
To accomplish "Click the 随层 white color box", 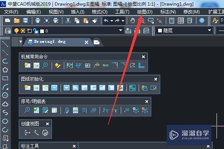I will pos(160,30).
